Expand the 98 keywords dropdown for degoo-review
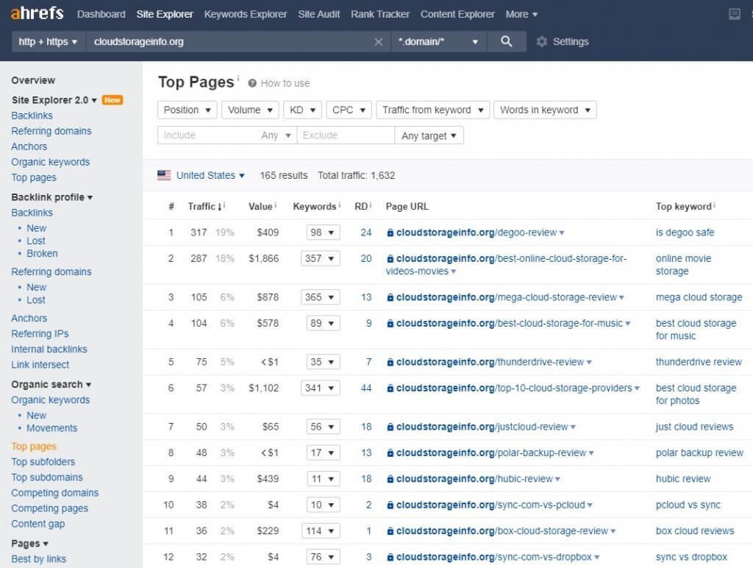Screen dimensions: 753x568 point(324,232)
